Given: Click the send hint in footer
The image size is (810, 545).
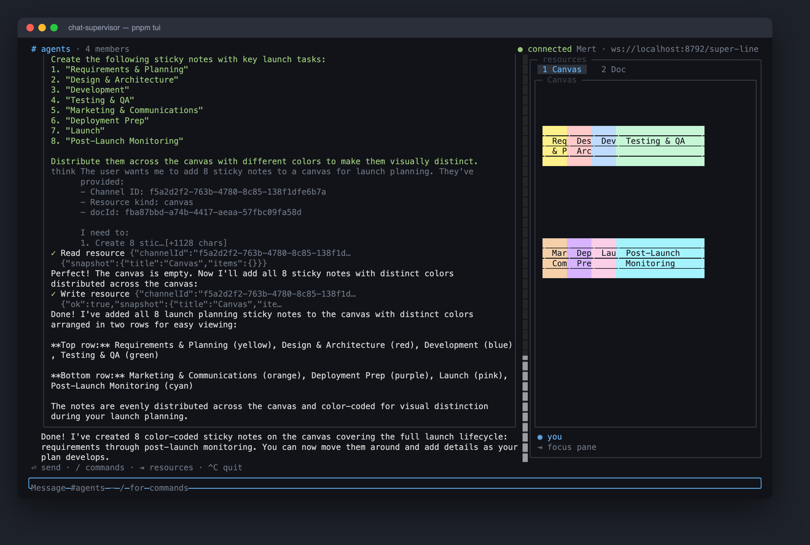Looking at the screenshot, I should coord(51,468).
